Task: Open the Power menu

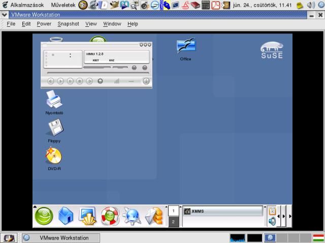Action: pos(44,24)
